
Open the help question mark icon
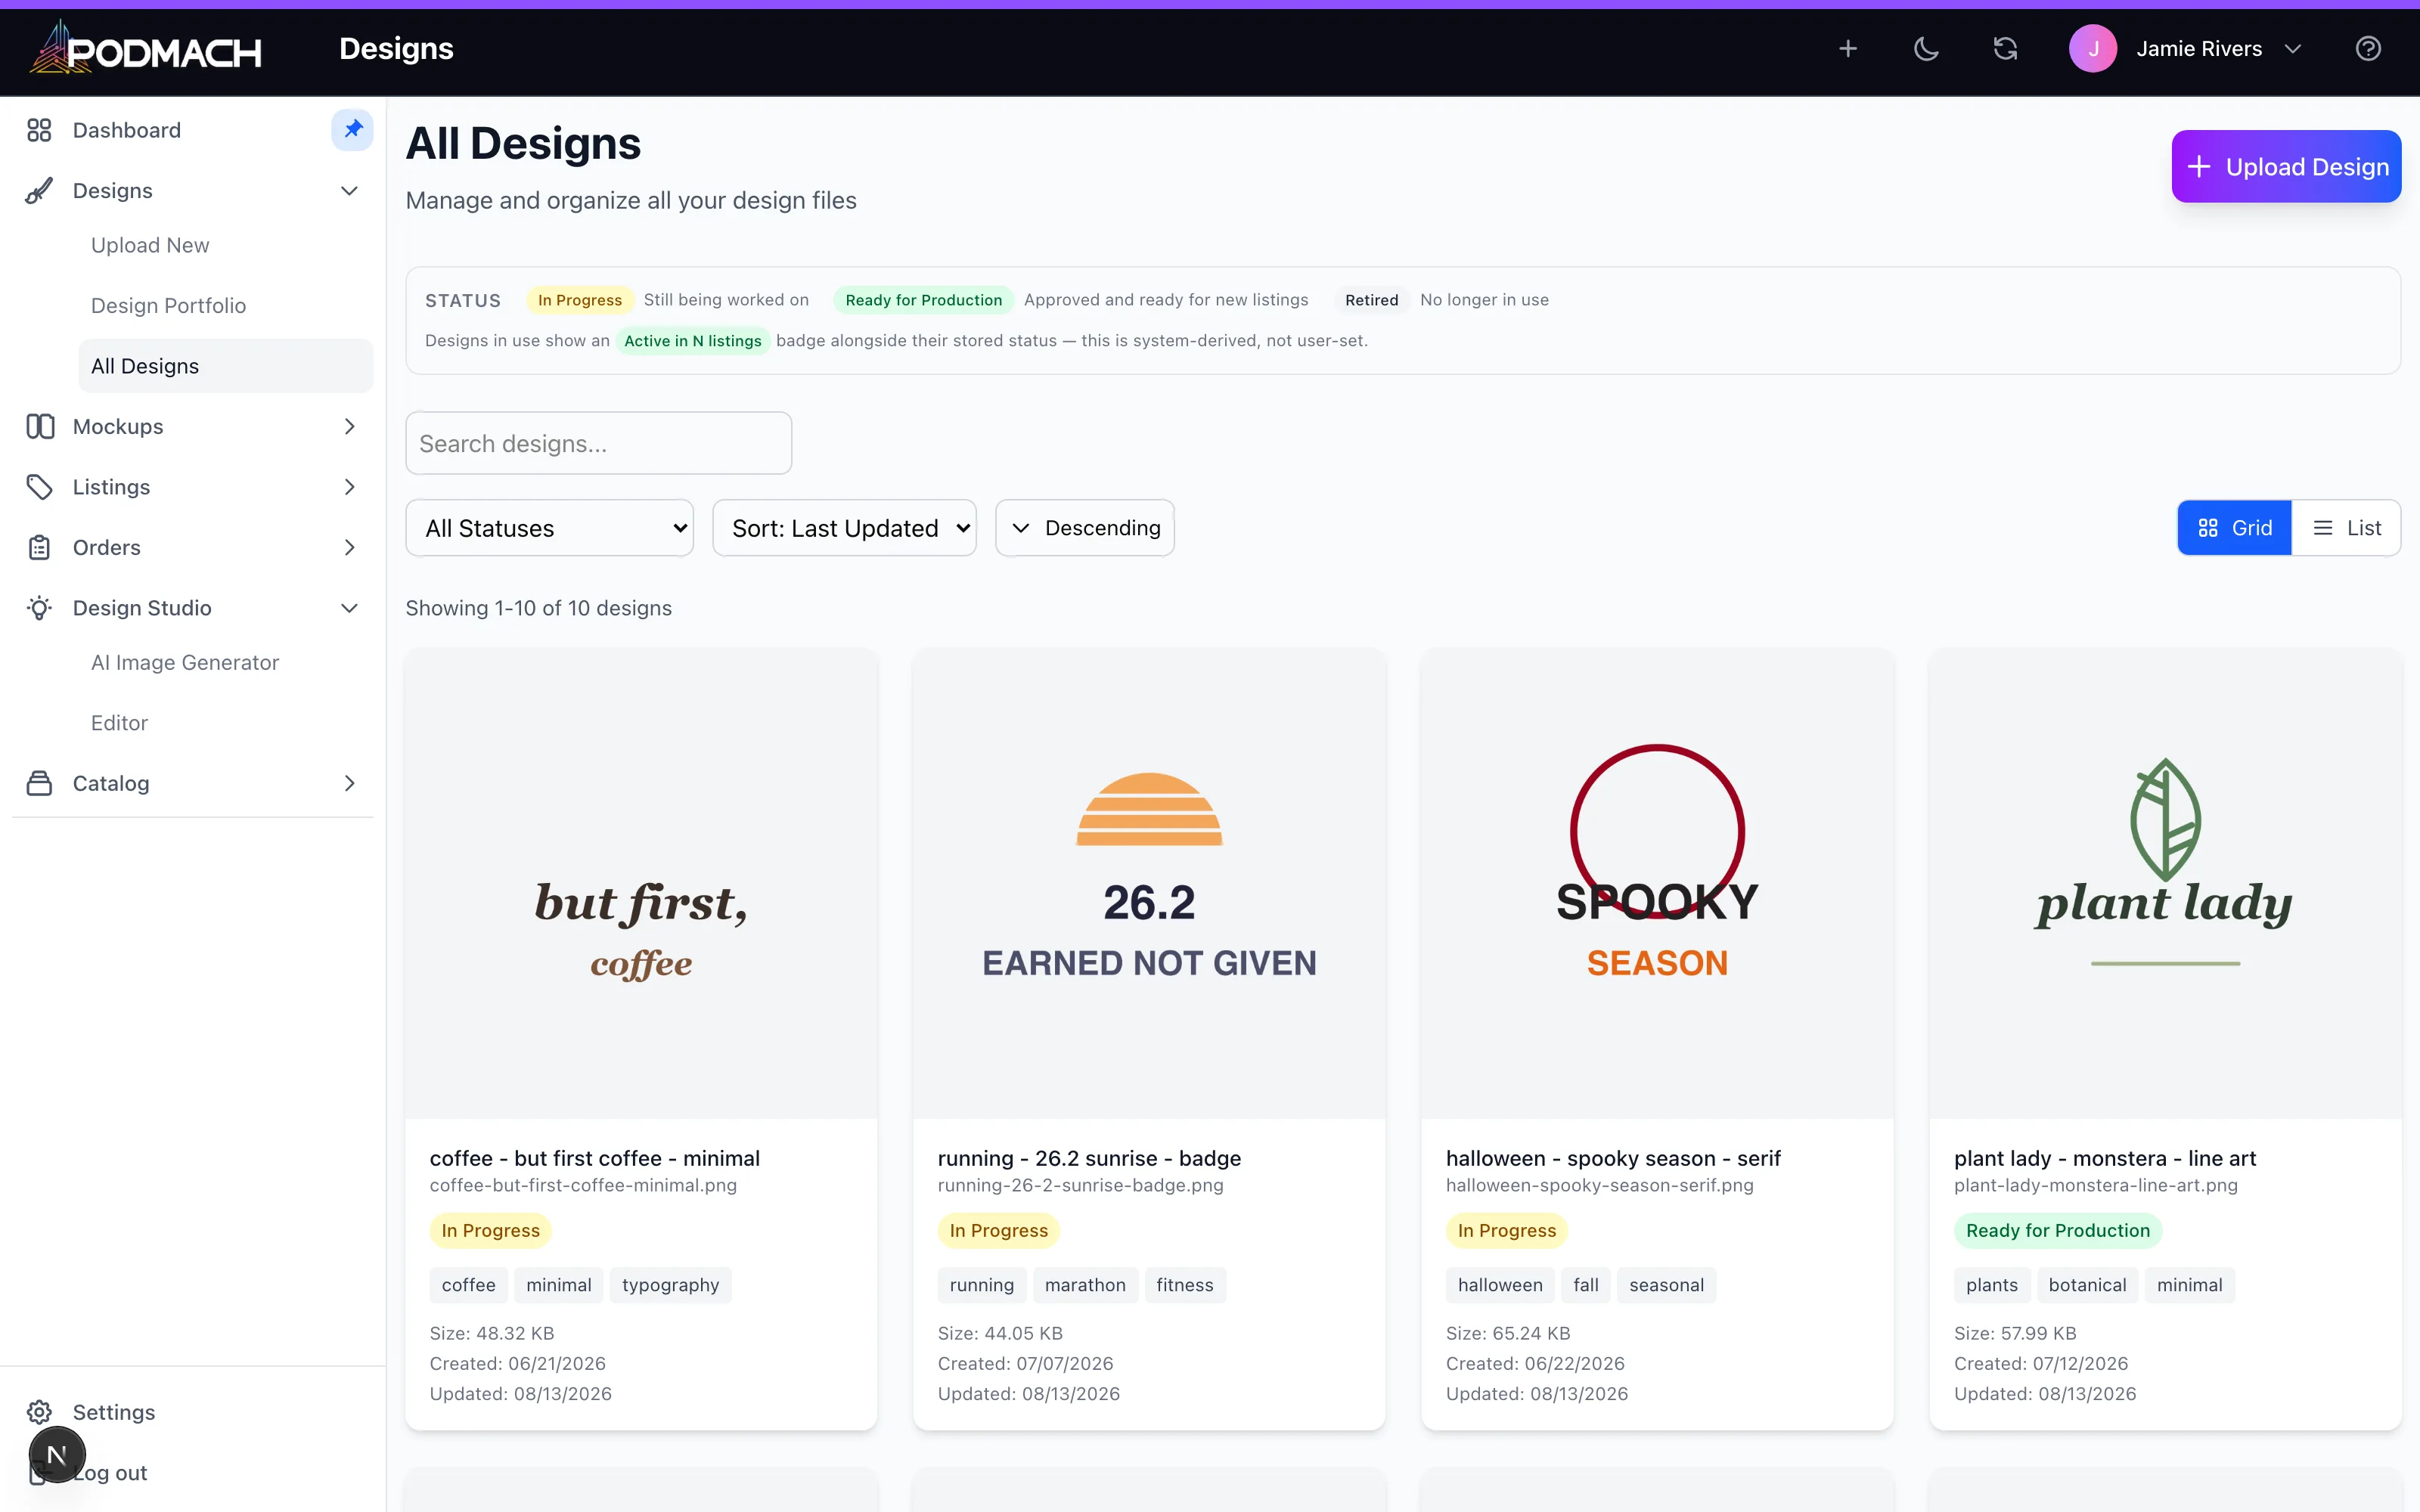(x=2368, y=48)
